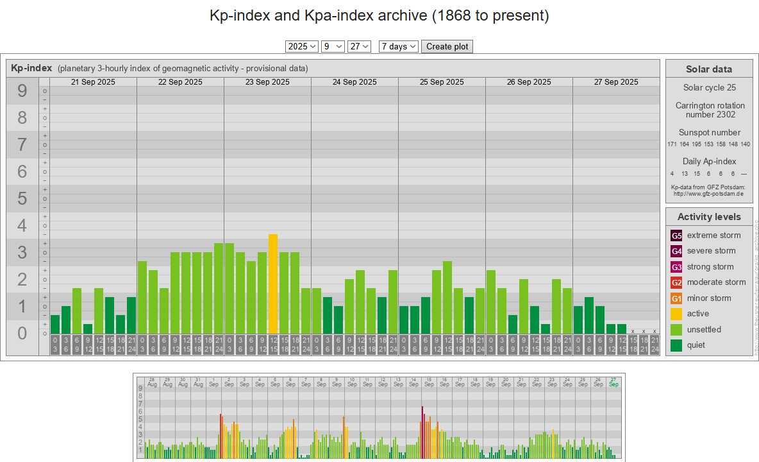Viewport: 759px width, 462px height.
Task: Open the year dropdown showing 2025
Action: (301, 46)
